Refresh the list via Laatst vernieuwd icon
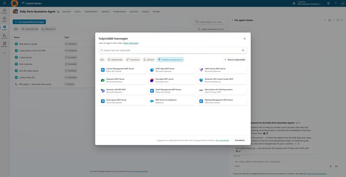The width and height of the screenshot is (346, 177). click(x=199, y=29)
